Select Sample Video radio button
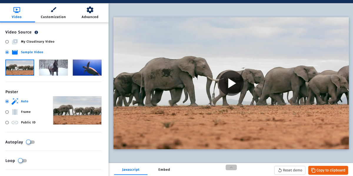The height and width of the screenshot is (176, 353). coord(7,52)
